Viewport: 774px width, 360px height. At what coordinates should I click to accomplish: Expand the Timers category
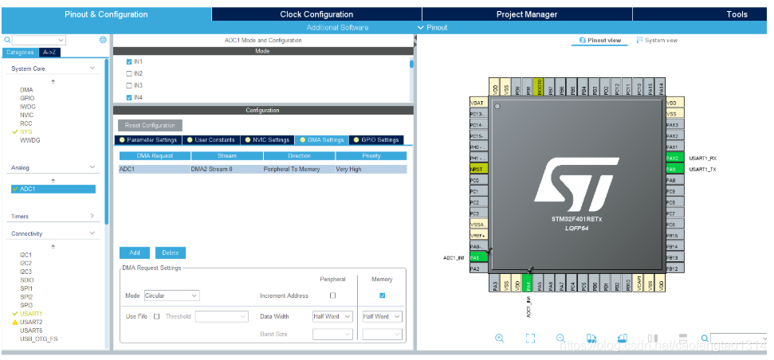tap(92, 216)
